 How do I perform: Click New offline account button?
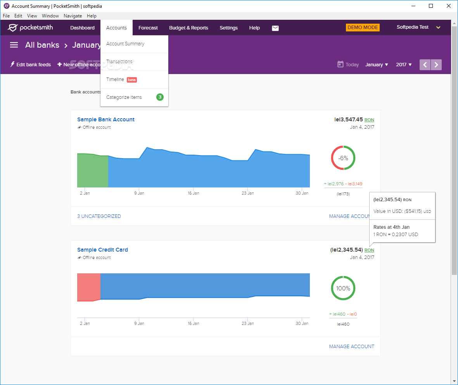coord(79,65)
